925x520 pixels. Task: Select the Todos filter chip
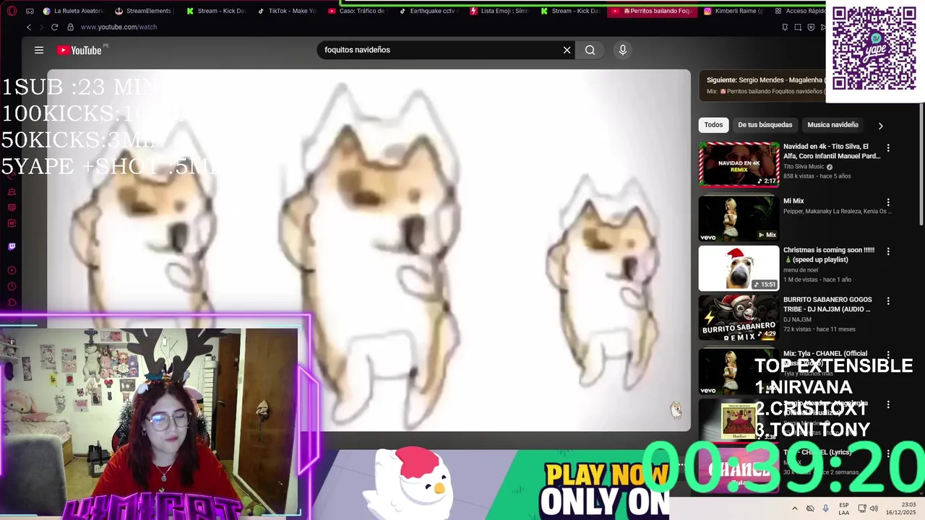[x=713, y=125]
